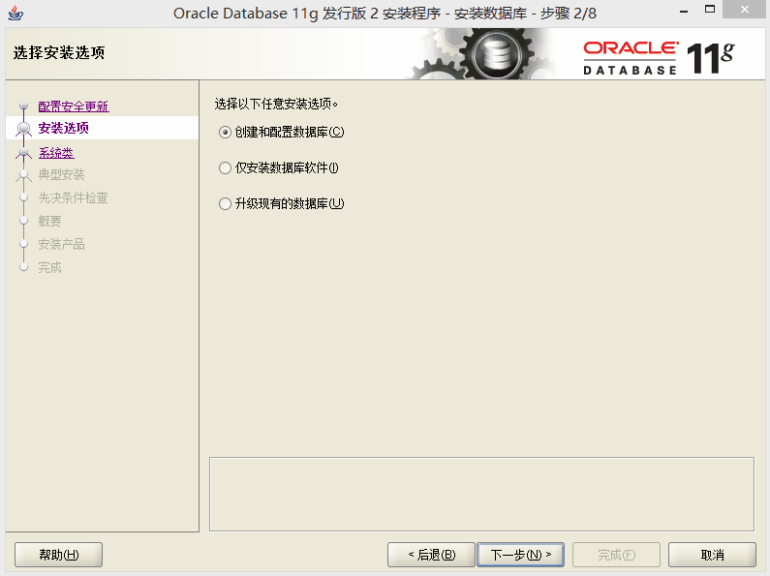Click the step node beside 典型安装

tap(23, 174)
